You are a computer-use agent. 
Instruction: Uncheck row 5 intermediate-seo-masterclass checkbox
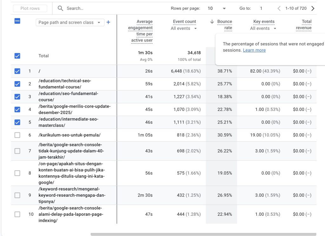(x=17, y=122)
